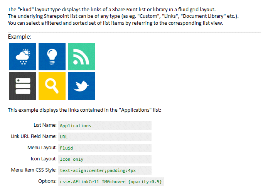263x194 pixels.
Task: Select the Icon Layout value 'Icon only'
Action: coord(72,159)
